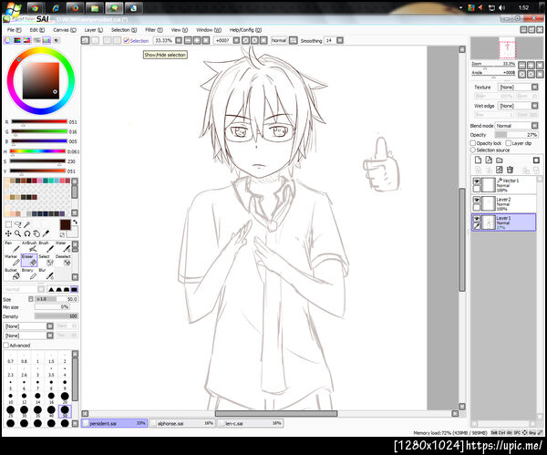
Task: Adjust the brush Density slider
Action: (57, 316)
